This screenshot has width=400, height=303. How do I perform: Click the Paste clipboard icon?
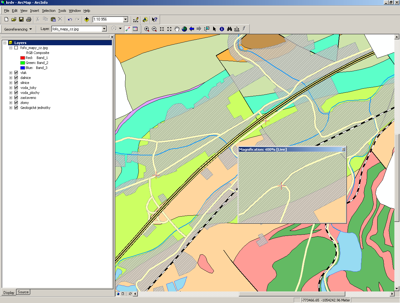click(x=53, y=19)
